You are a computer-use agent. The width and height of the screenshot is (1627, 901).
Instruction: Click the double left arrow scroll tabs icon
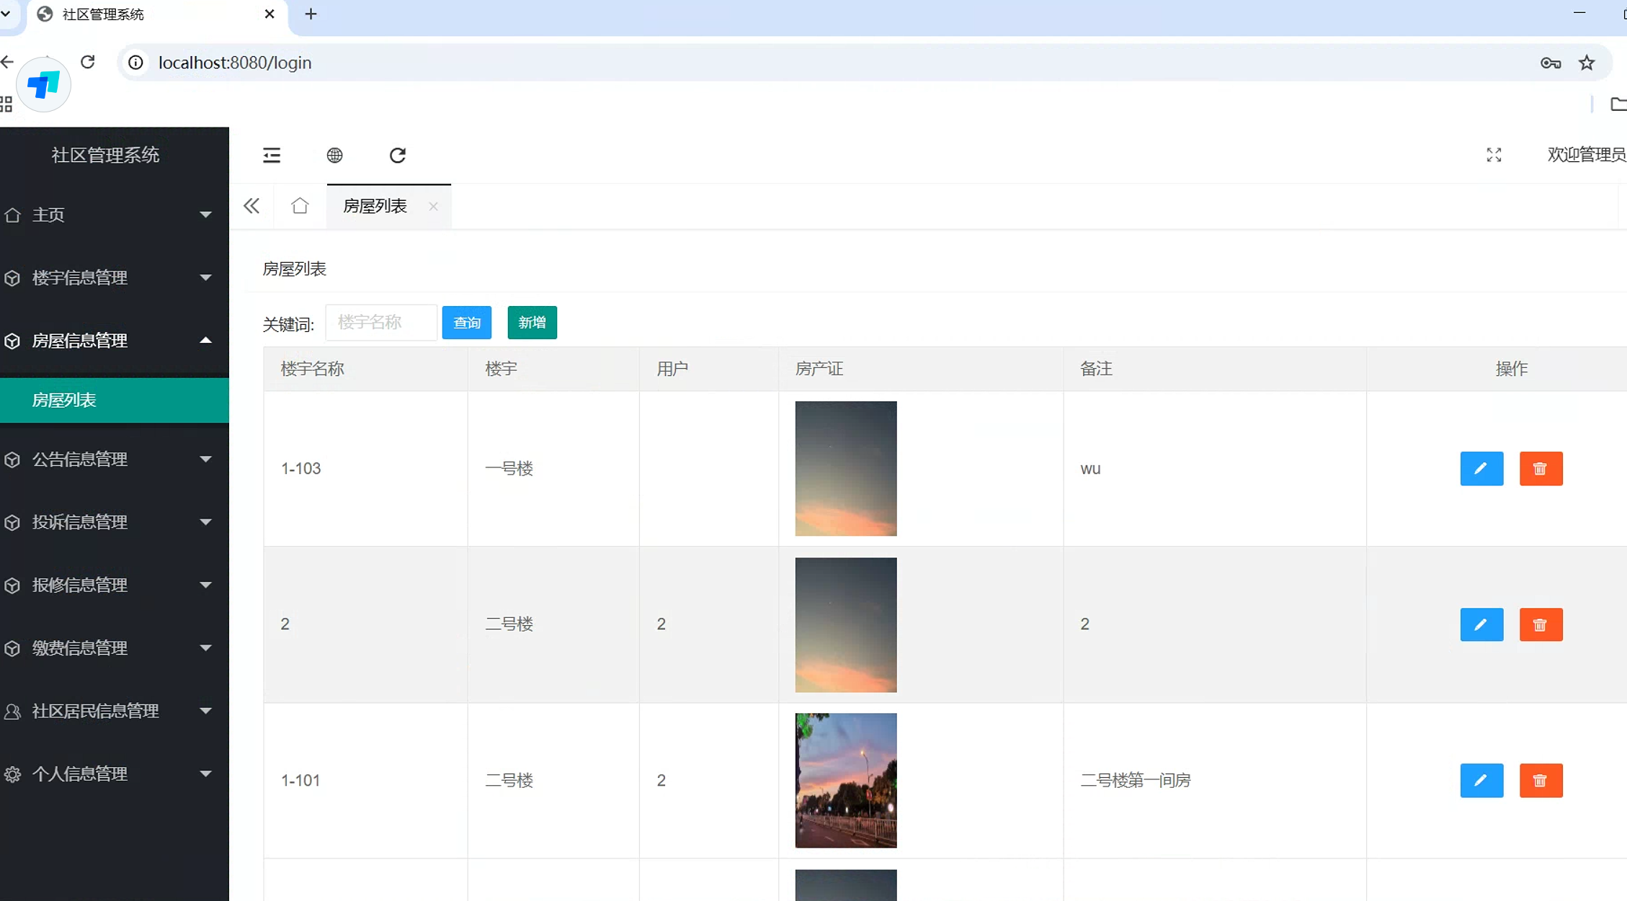pyautogui.click(x=251, y=207)
